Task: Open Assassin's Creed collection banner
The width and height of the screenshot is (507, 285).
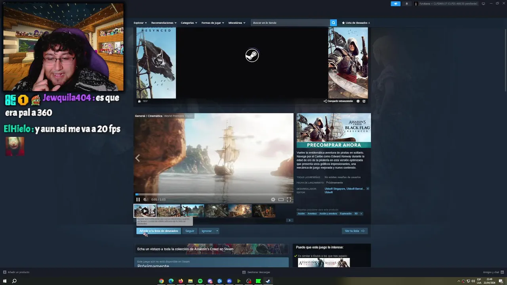Action: (211, 249)
